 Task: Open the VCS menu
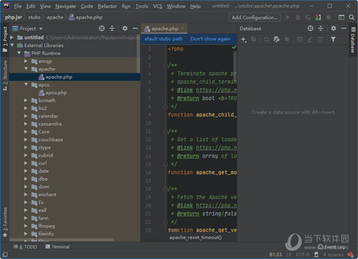[158, 7]
